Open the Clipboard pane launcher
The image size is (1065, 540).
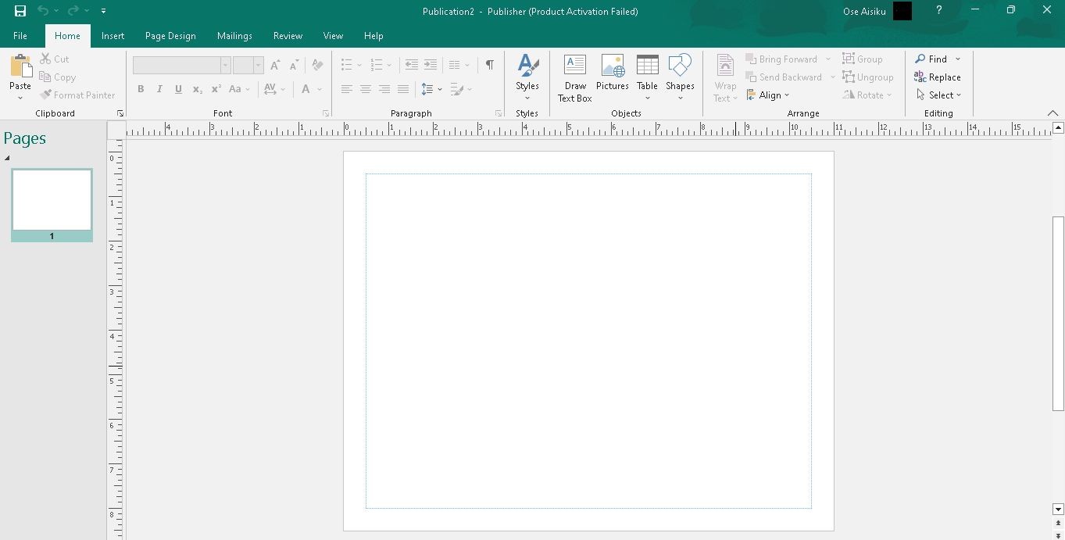pyautogui.click(x=120, y=114)
